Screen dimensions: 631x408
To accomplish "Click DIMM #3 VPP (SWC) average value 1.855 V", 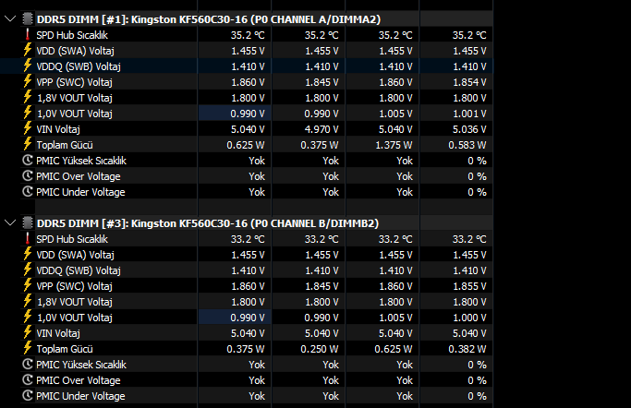I will 469,286.
